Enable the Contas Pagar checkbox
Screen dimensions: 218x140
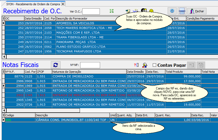click(x=155, y=65)
